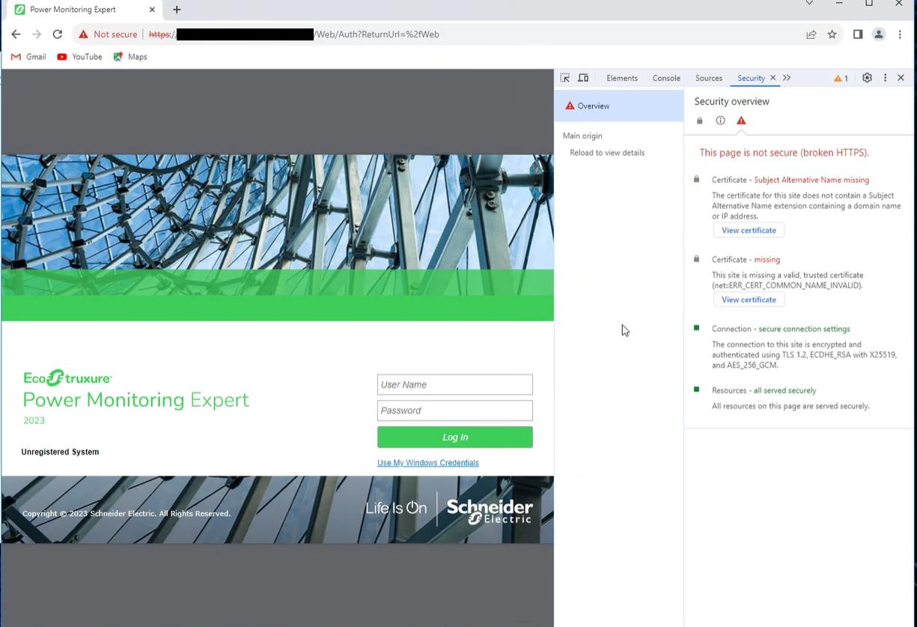The image size is (917, 627).
Task: Open the Maps bookmark
Action: (130, 57)
